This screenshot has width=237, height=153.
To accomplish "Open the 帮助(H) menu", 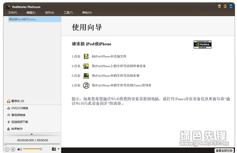I will 87,13.
